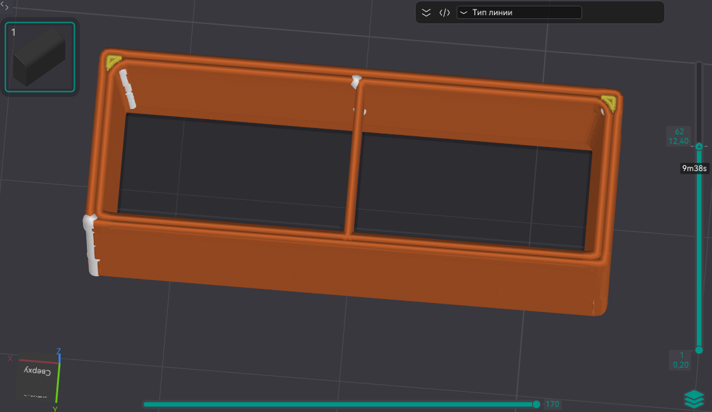Click the bottom handle of layer slider
This screenshot has height=412, width=712.
pyautogui.click(x=699, y=350)
